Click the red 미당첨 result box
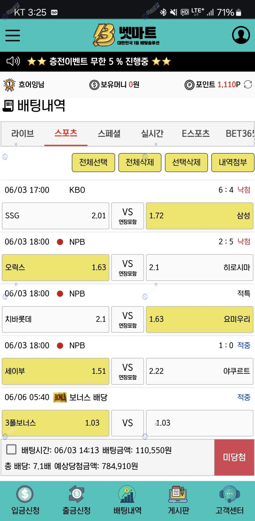 pos(234,457)
